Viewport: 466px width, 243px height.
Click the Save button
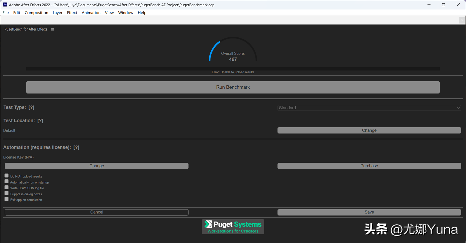369,212
